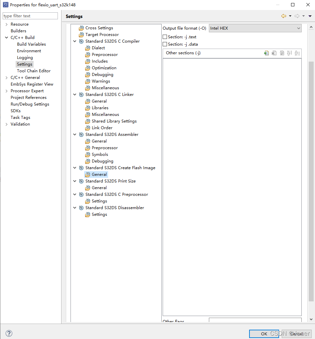The image size is (315, 339).
Task: Open Logging under C/C++ Build
Action: coord(25,58)
